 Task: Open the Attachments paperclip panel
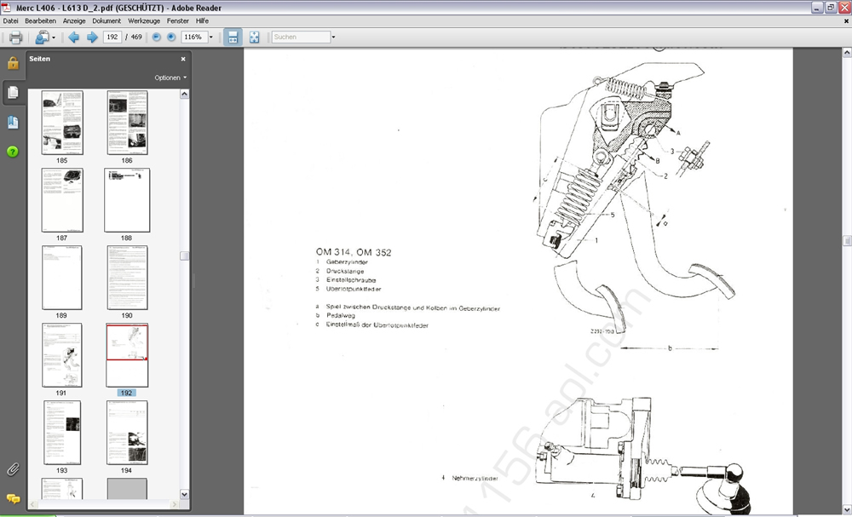pos(13,469)
